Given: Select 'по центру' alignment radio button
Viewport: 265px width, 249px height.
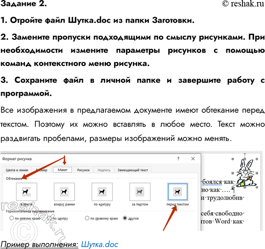Looking at the screenshot, I should coord(49,218).
